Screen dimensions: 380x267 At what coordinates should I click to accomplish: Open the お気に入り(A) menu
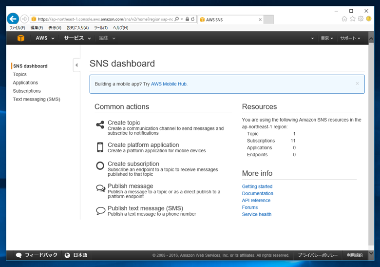click(x=77, y=28)
